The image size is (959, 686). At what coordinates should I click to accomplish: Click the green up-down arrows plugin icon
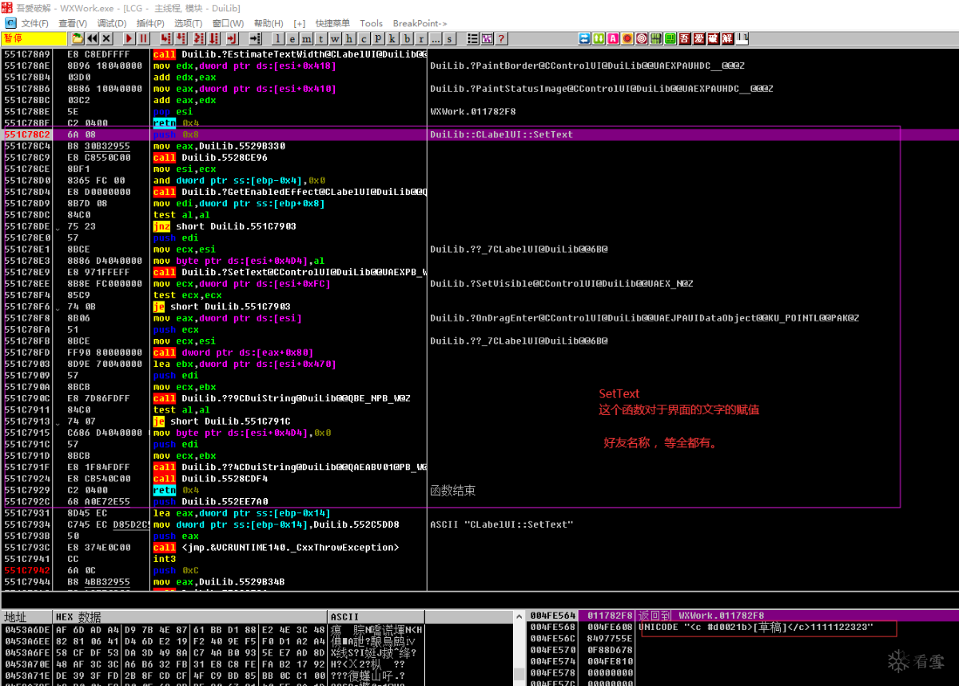point(599,38)
